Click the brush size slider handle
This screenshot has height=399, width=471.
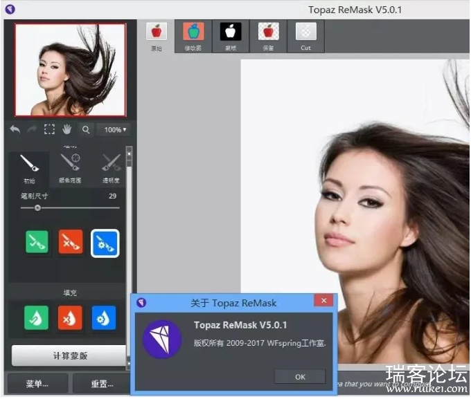tap(37, 208)
